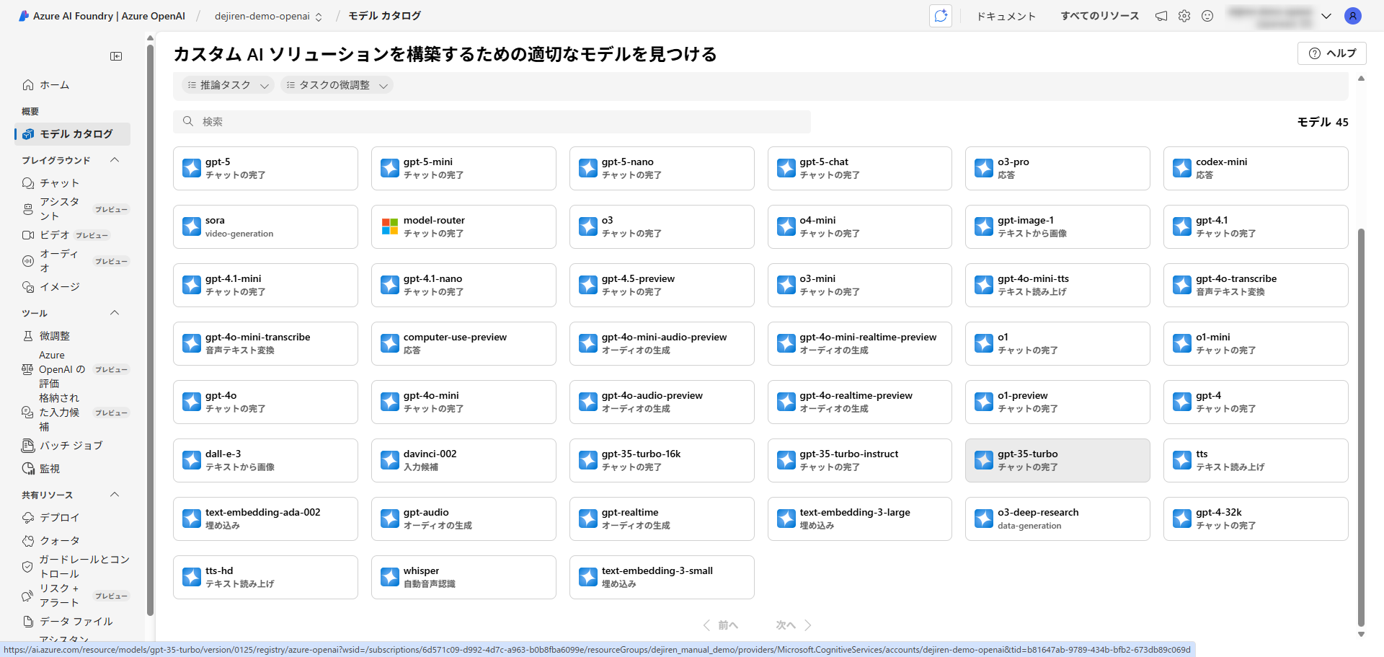Go to the 前へ page button

click(721, 625)
